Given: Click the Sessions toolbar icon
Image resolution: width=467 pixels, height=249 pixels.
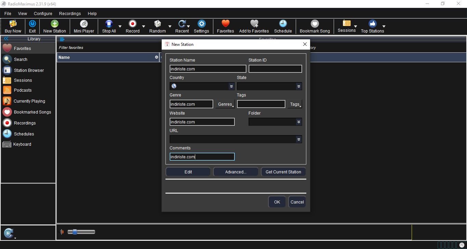Looking at the screenshot, I should click(x=347, y=23).
